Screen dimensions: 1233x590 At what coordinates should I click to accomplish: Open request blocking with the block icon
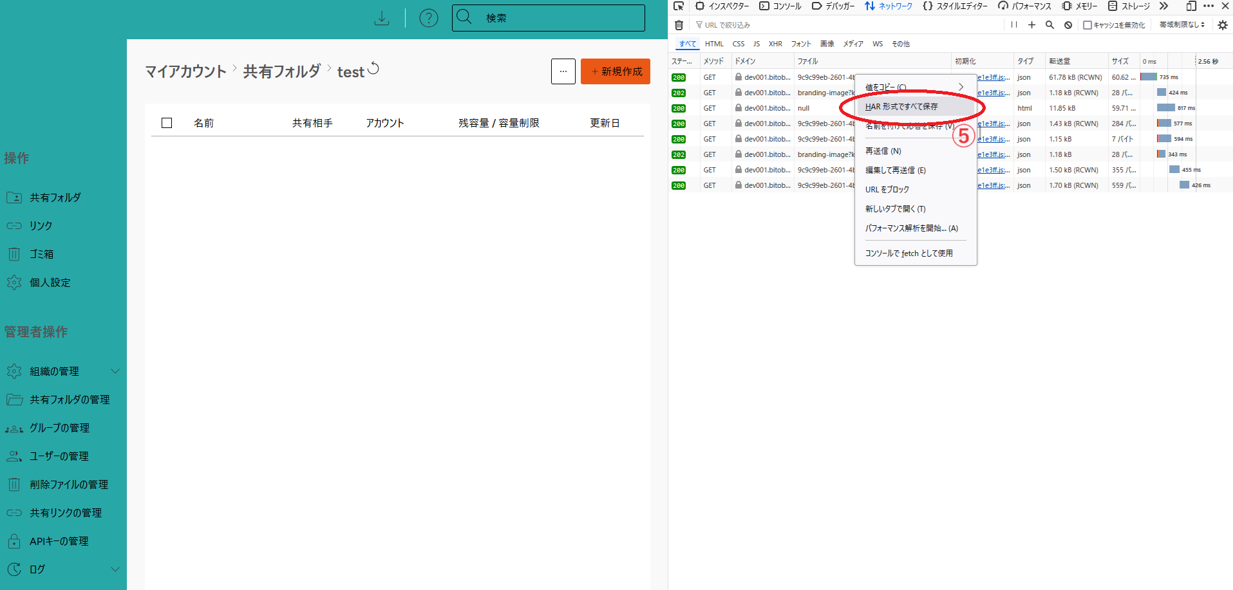coord(1068,25)
